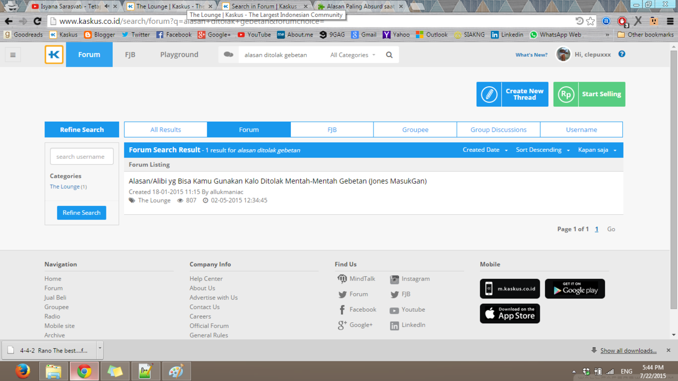
Task: Open the Playground navigation item
Action: coord(179,55)
